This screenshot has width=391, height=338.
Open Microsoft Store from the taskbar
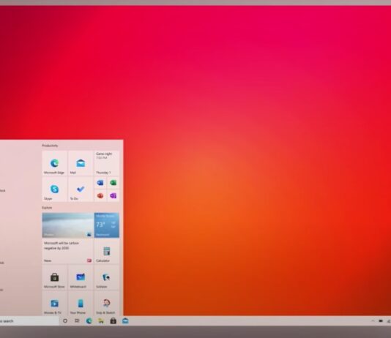pos(113,321)
